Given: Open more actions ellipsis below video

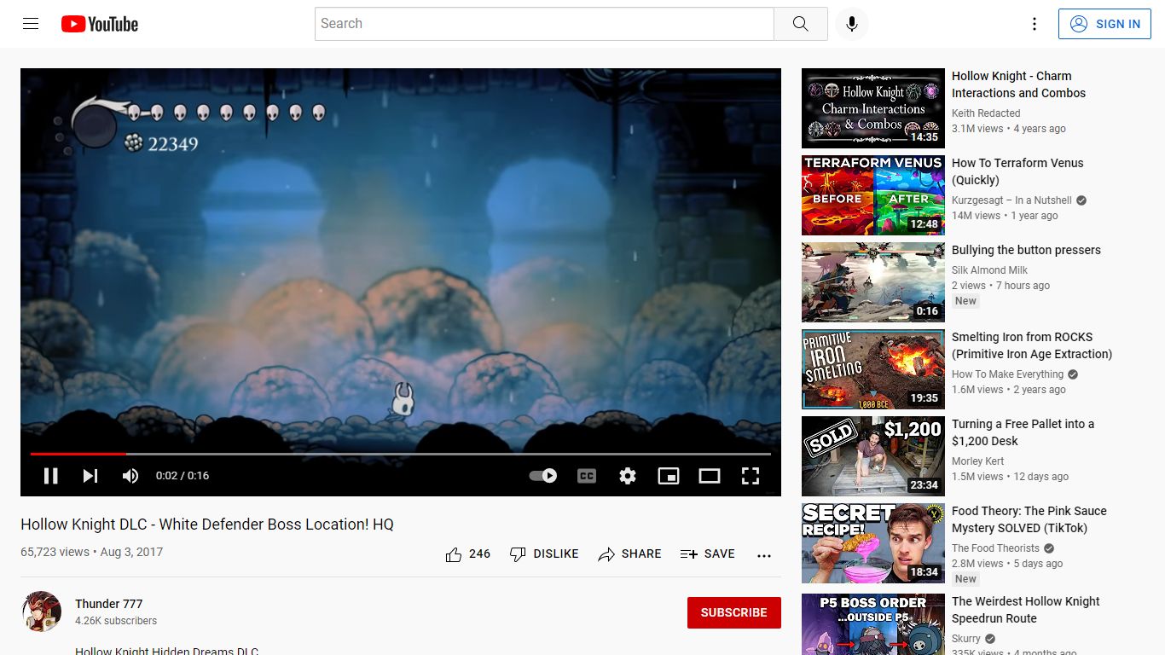Looking at the screenshot, I should tap(764, 555).
